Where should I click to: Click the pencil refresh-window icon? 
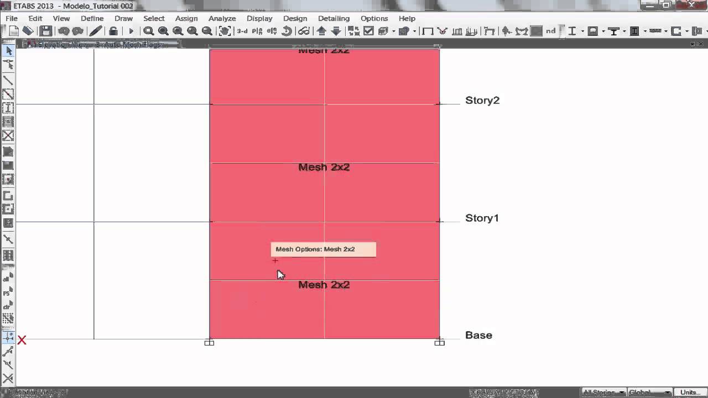(96, 31)
